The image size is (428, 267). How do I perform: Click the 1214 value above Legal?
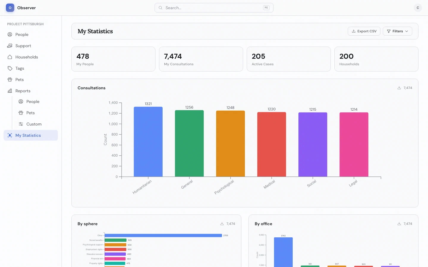point(354,109)
